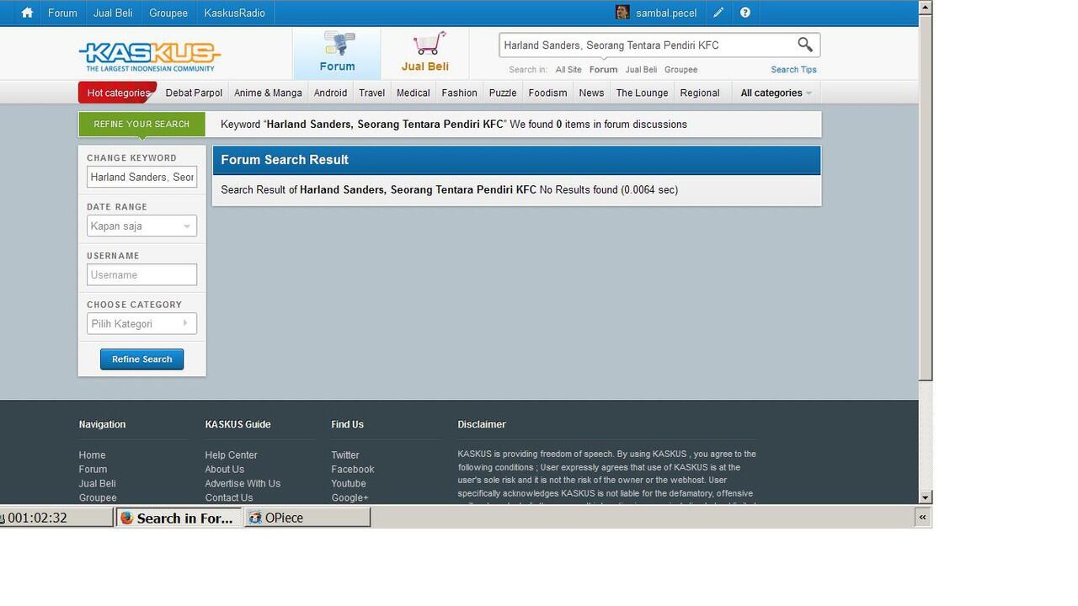Click the vertical scrollbar thumb

(926, 197)
